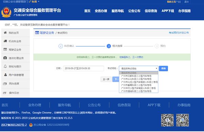This screenshot has width=204, height=132.
Task: Click the completed 科目确认 step checkmark
Action: 61,46
